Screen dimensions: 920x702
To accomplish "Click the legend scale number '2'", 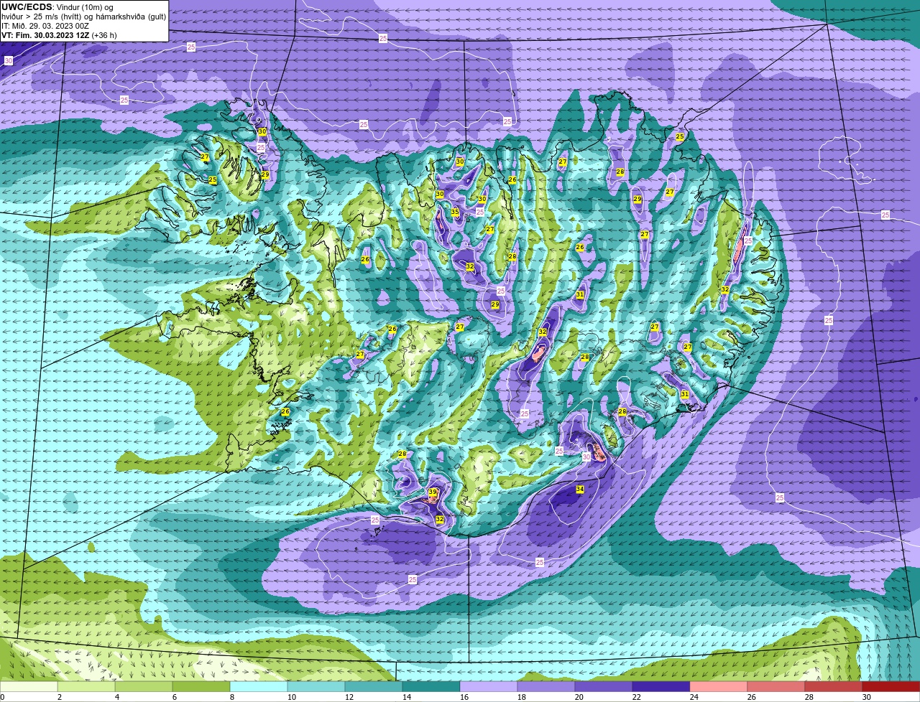I will point(59,697).
